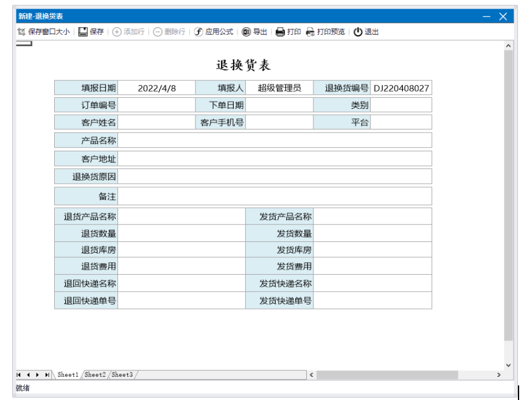This screenshot has width=521, height=400.
Task: Click the category field next to 类别
Action: [x=401, y=105]
